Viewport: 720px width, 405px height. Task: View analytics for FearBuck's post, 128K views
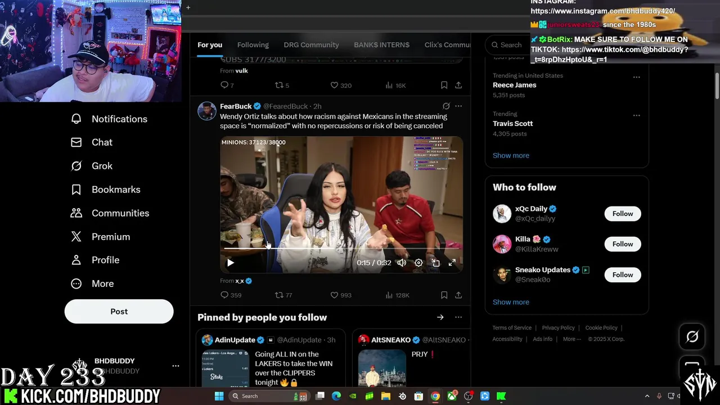(x=397, y=295)
